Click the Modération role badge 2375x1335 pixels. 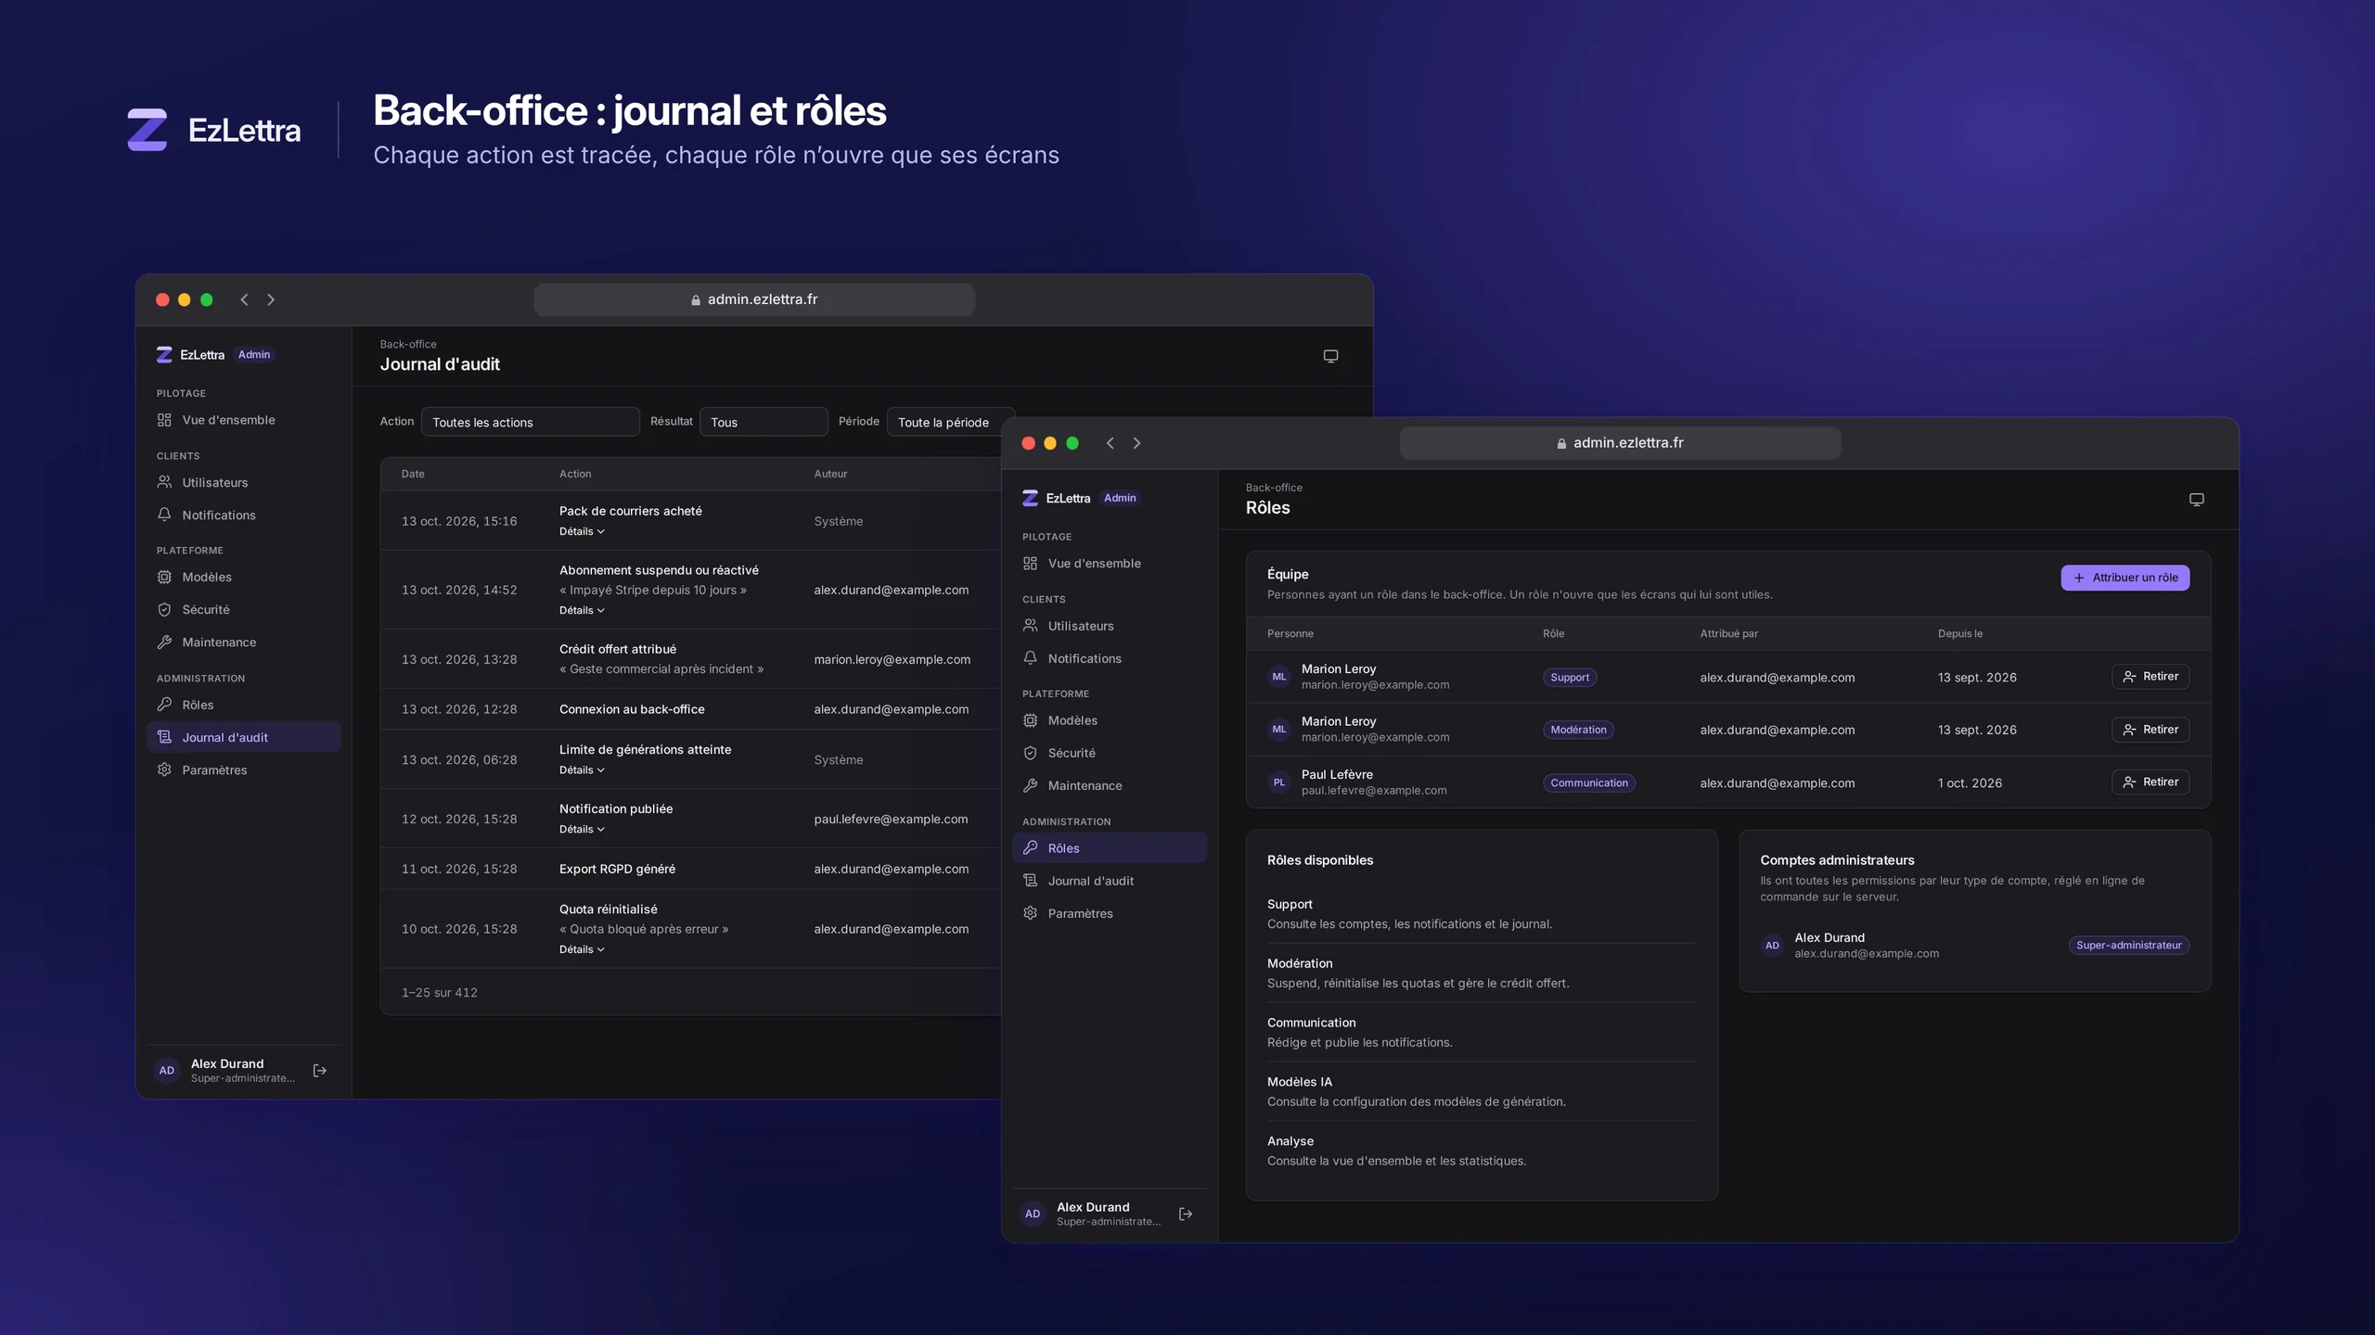pos(1578,731)
